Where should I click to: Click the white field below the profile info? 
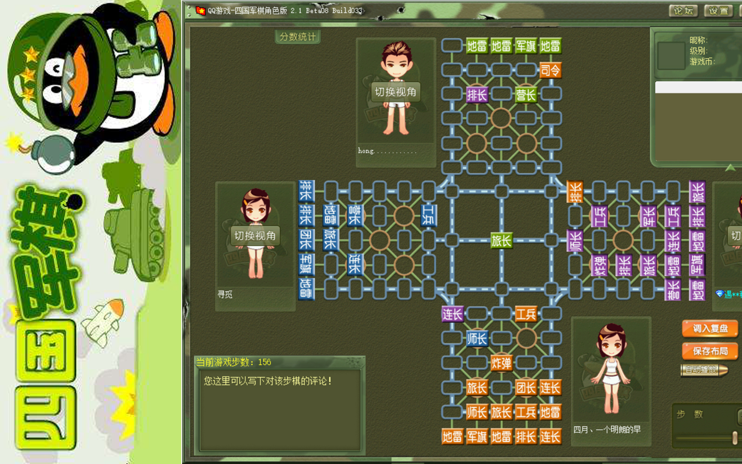point(699,87)
